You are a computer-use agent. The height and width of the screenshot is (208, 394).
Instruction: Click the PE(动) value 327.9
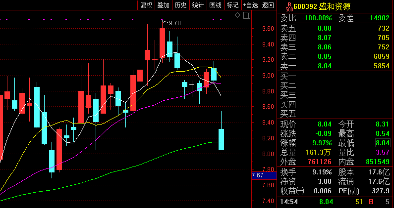[x=381, y=191]
